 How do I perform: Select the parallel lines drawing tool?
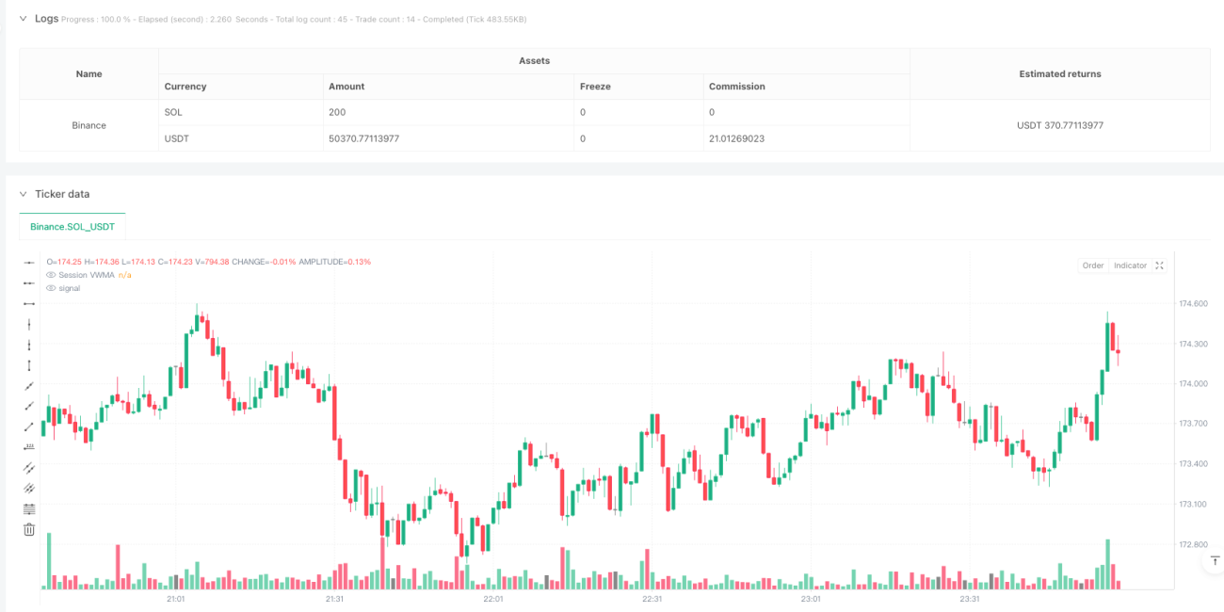pyautogui.click(x=29, y=468)
